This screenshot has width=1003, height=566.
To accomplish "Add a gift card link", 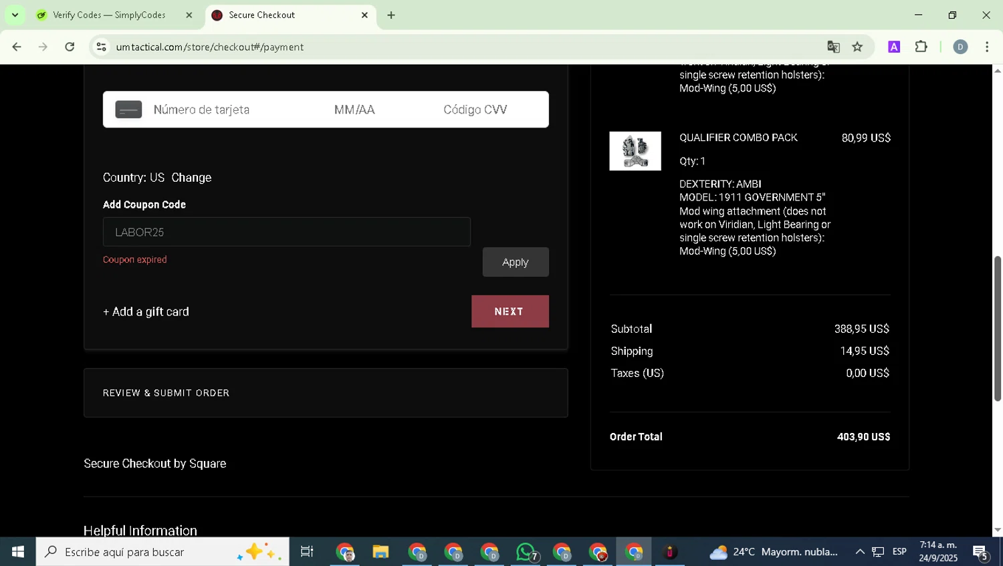I will 146,311.
